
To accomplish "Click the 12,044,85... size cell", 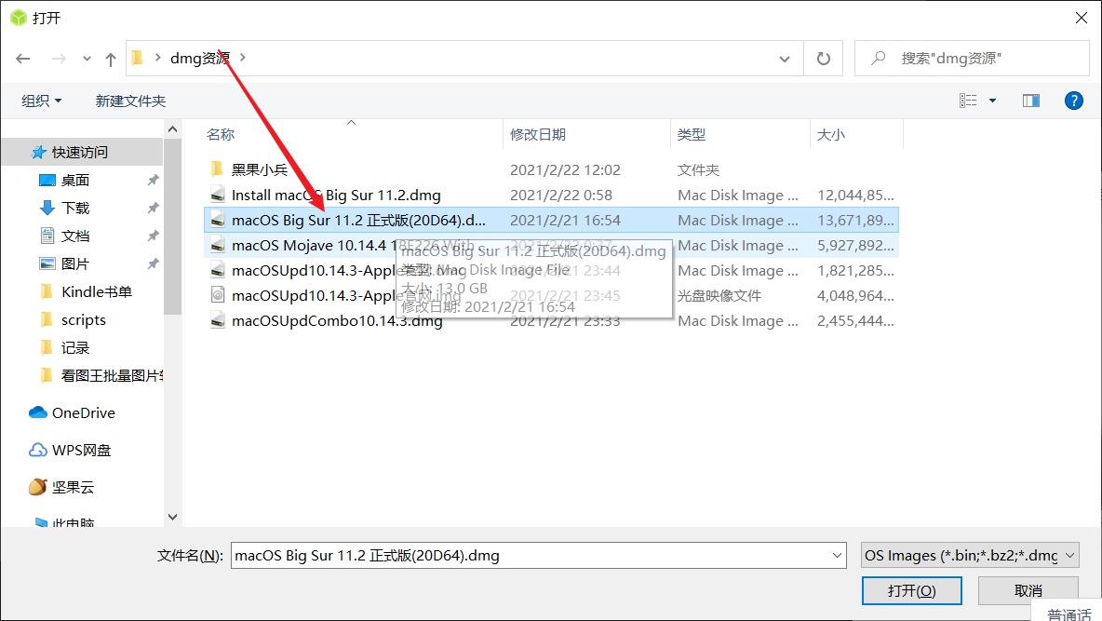I will [x=855, y=195].
